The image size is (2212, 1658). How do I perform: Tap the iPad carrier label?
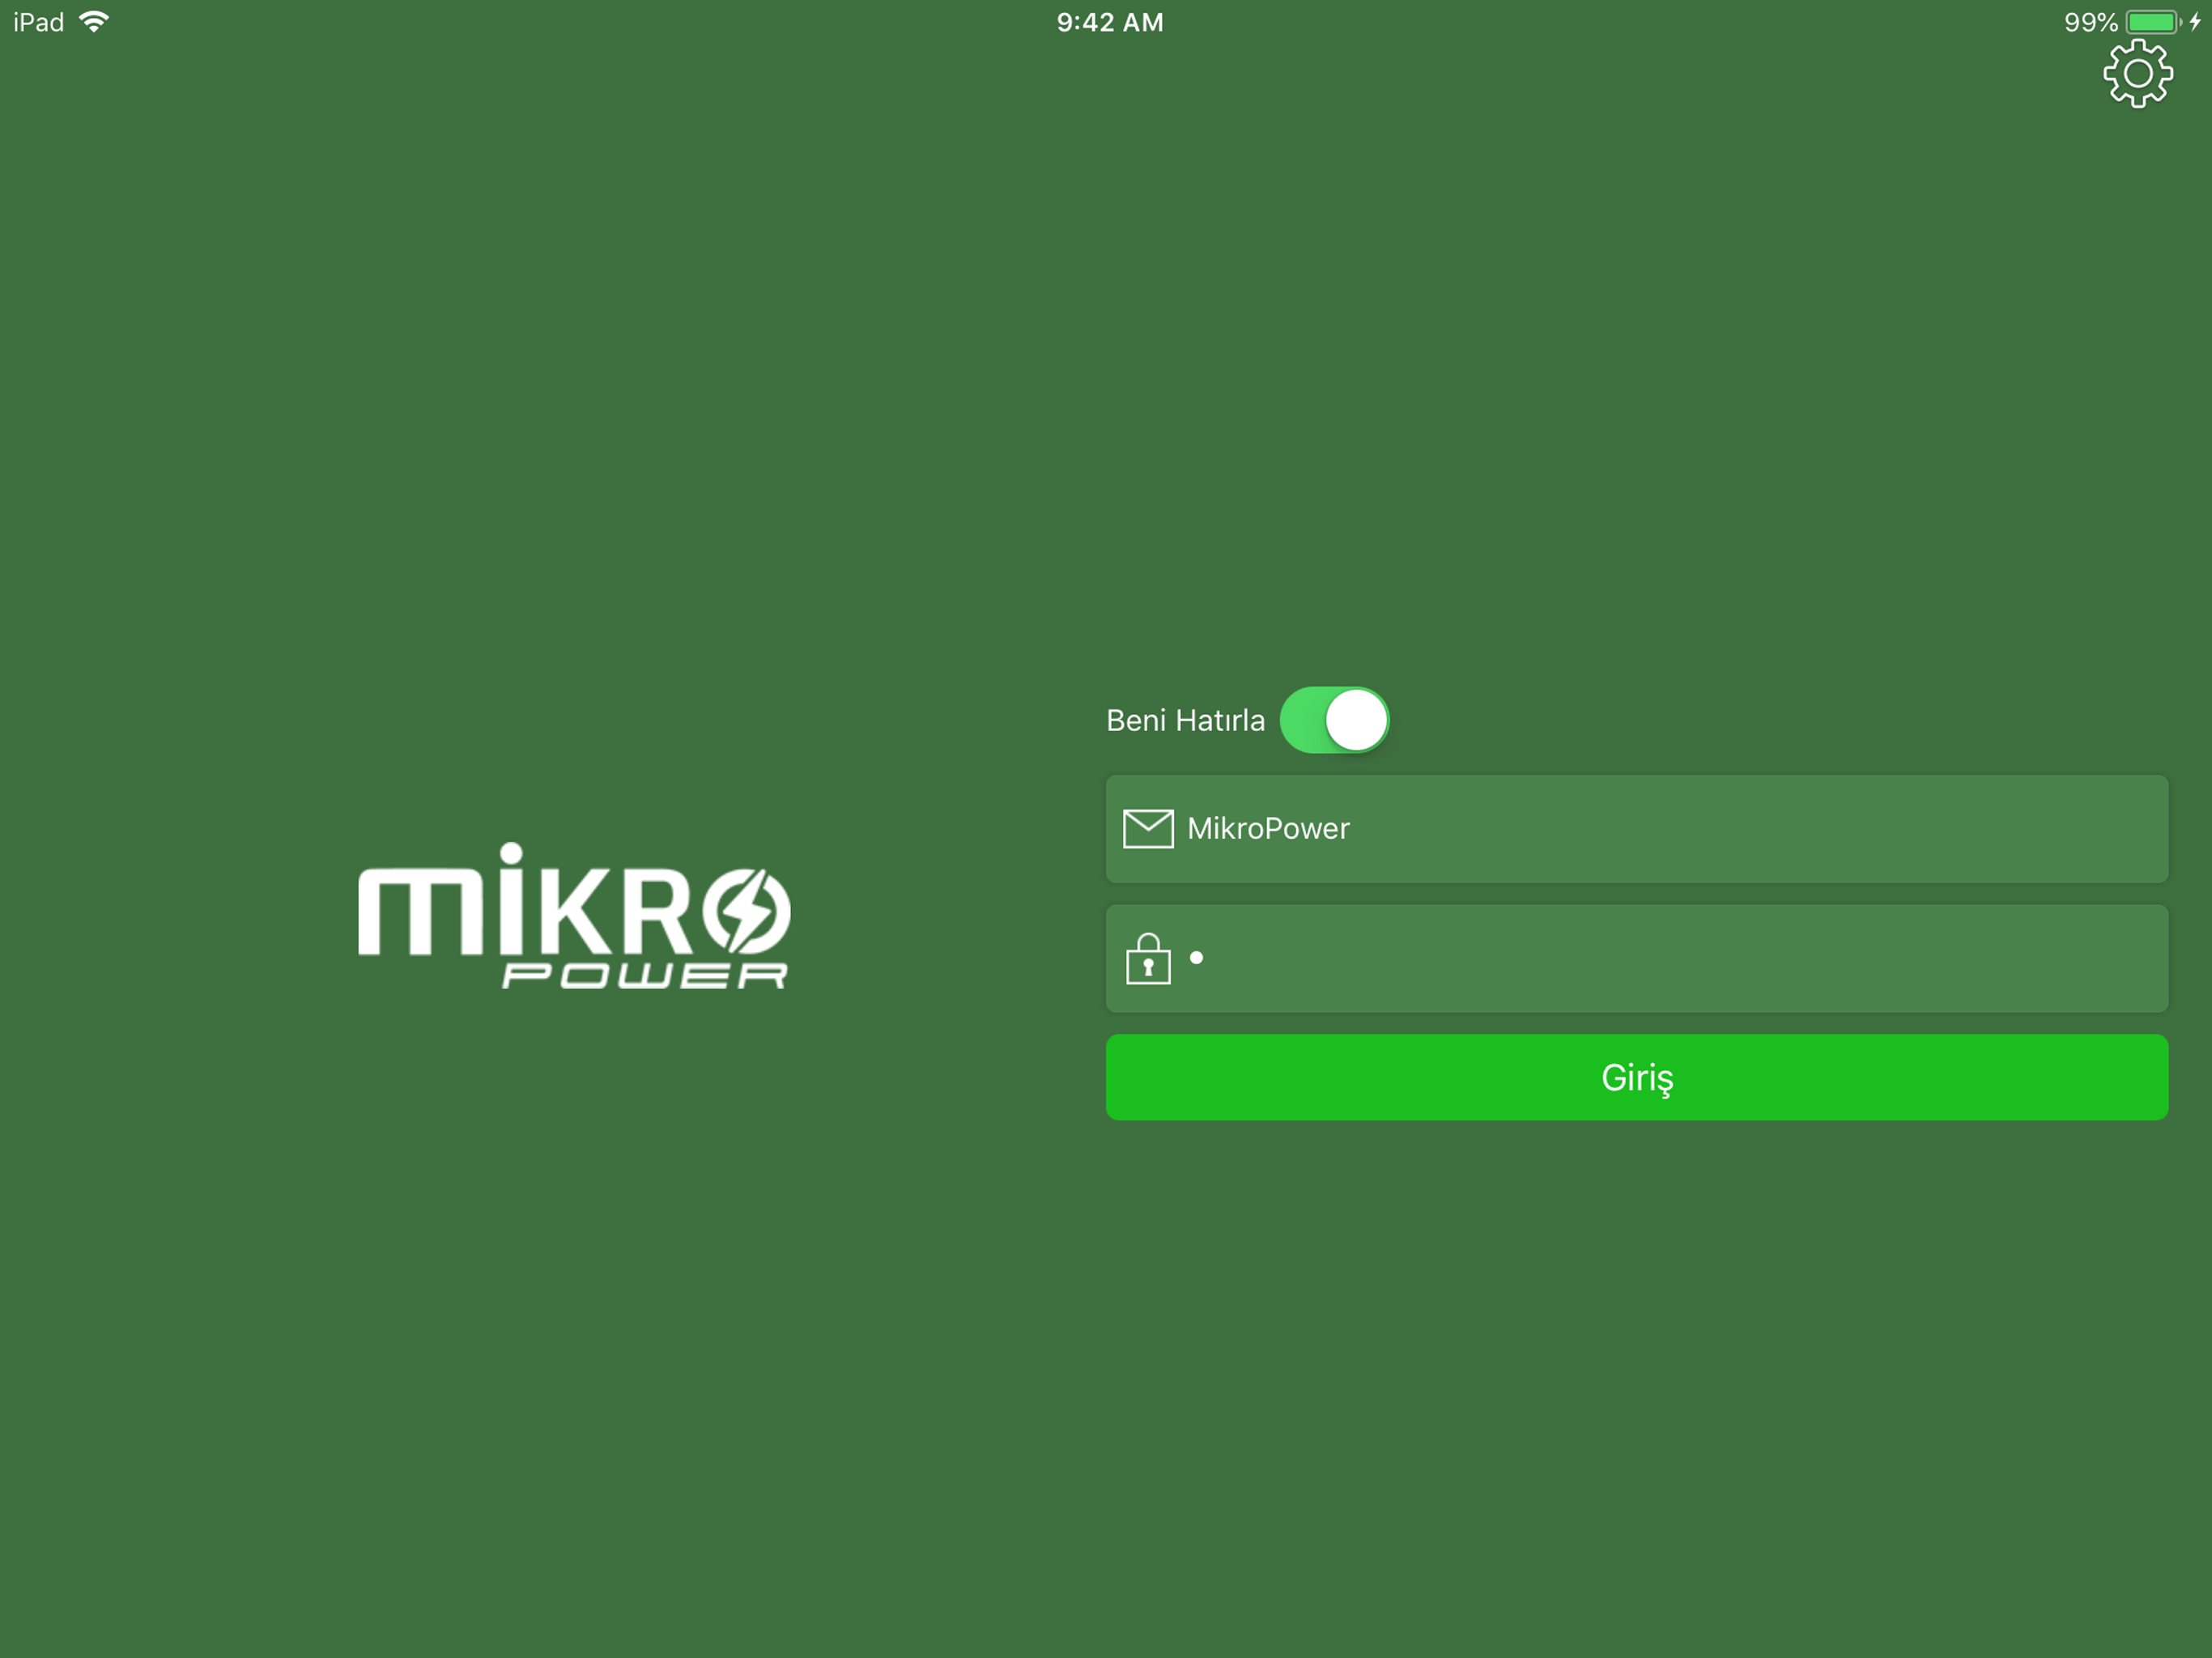pyautogui.click(x=39, y=22)
